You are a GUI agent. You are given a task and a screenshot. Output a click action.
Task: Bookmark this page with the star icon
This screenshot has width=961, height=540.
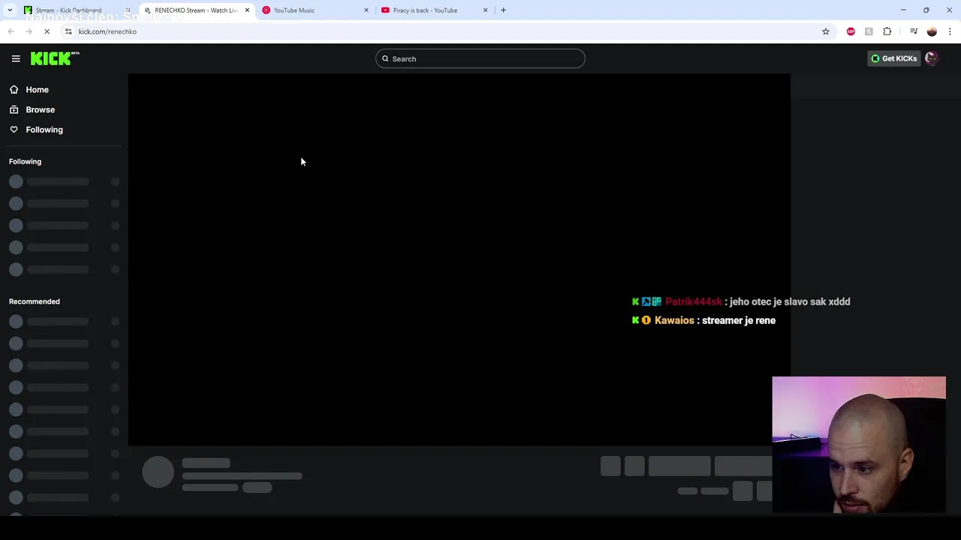click(x=826, y=31)
